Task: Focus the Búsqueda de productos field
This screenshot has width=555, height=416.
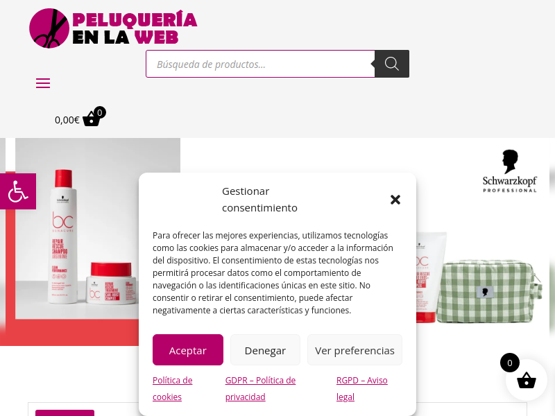Action: pyautogui.click(x=261, y=64)
